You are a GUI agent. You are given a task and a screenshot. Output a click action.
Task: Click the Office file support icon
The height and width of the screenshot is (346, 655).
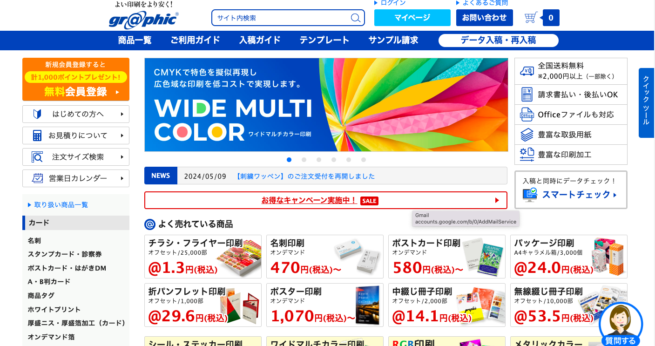pos(527,115)
